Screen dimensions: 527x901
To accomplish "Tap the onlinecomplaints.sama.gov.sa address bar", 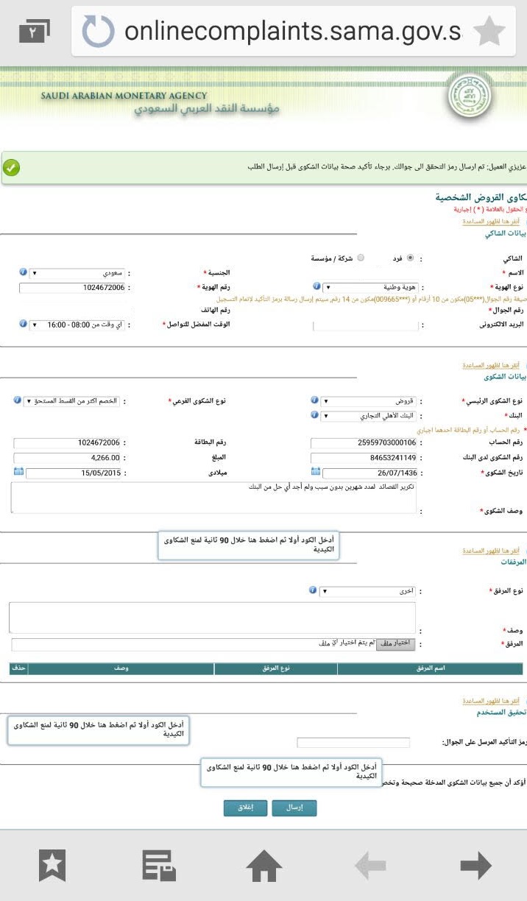I will click(x=292, y=32).
